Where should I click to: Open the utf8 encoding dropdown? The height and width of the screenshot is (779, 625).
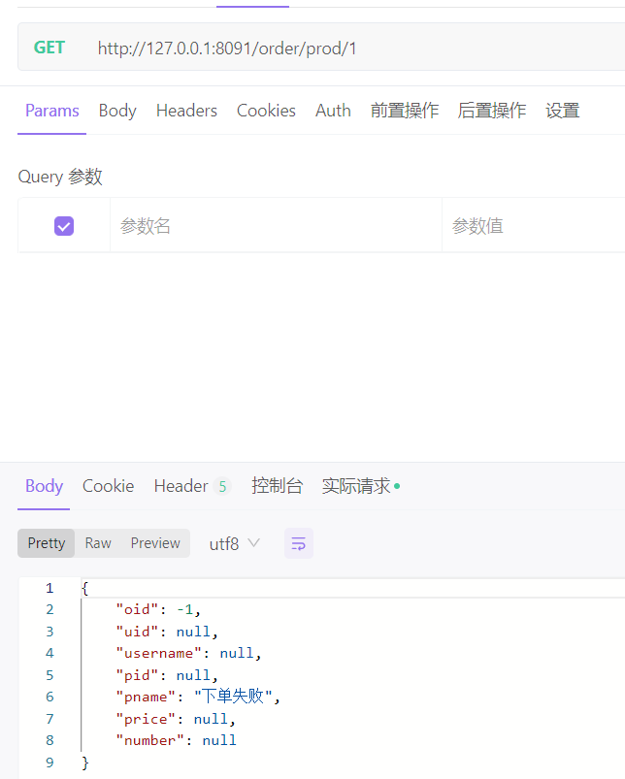point(234,543)
